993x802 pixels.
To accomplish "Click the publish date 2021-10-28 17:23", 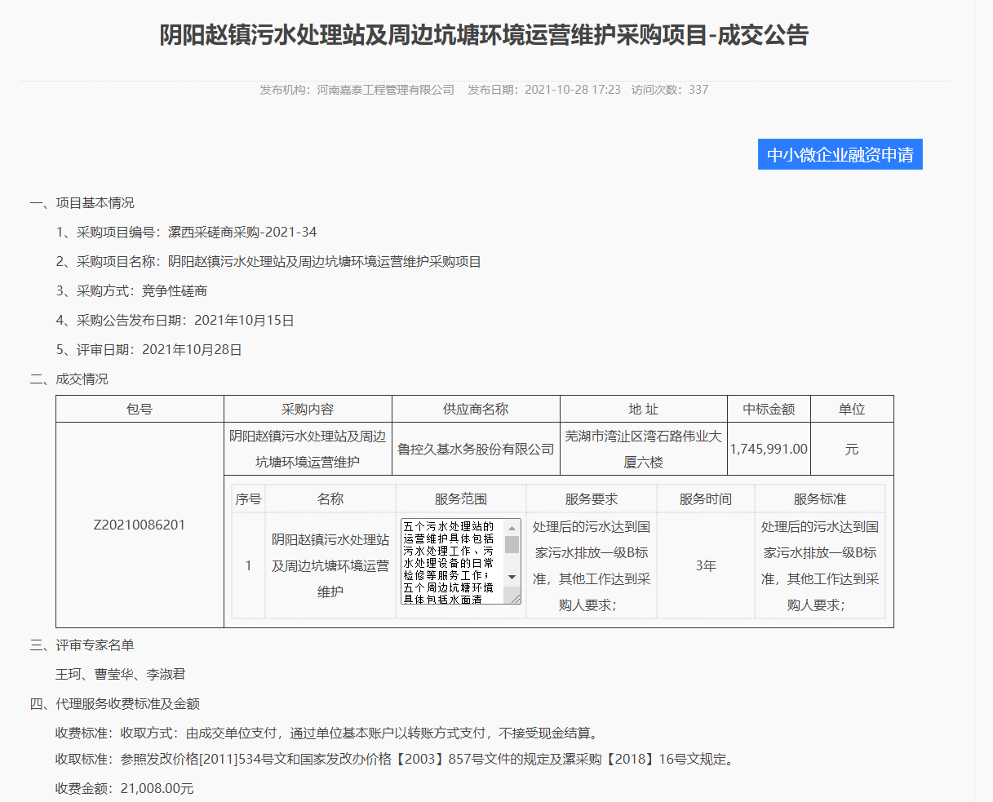I will point(572,90).
